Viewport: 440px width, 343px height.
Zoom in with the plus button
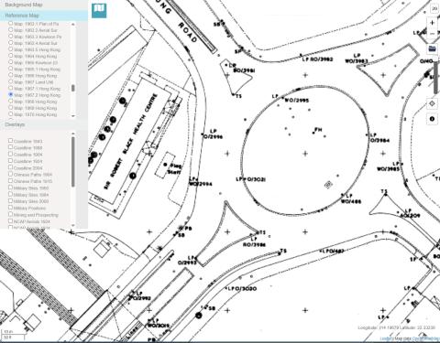pos(432,23)
